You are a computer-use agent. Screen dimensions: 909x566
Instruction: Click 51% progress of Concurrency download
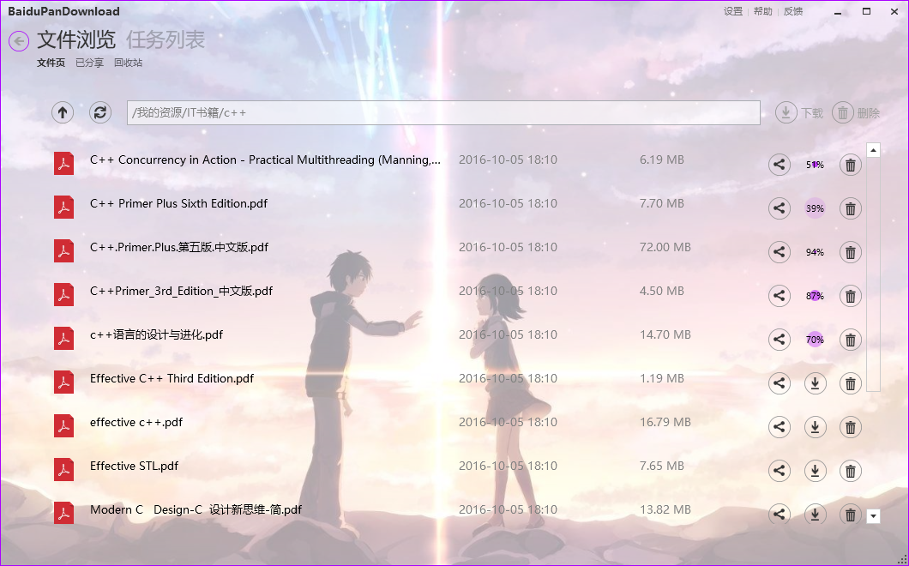(x=815, y=165)
